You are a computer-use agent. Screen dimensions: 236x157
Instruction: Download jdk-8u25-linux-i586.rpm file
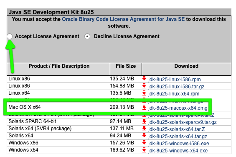tap(174, 79)
